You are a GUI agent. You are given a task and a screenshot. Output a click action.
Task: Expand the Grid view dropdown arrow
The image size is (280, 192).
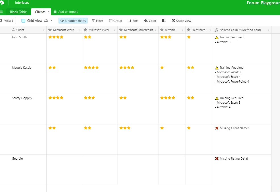[51, 20]
